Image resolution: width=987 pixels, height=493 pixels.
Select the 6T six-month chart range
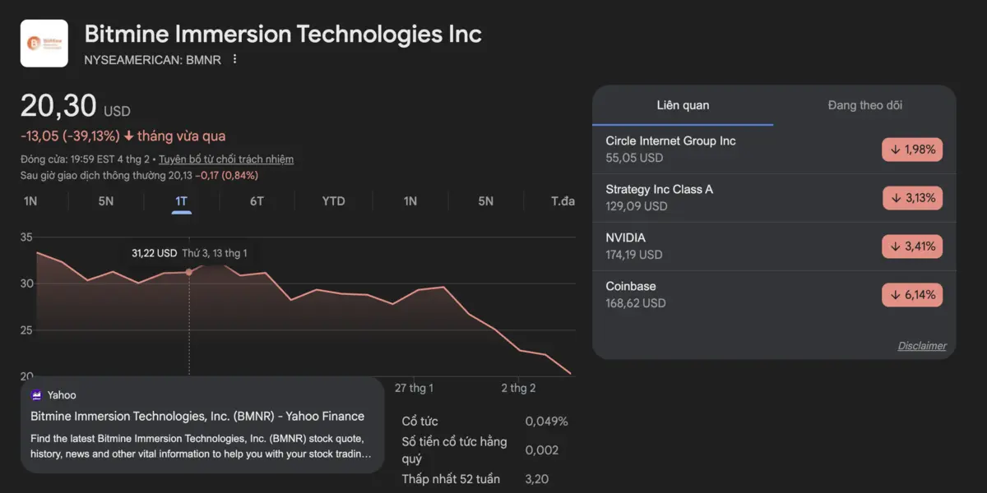pyautogui.click(x=257, y=201)
